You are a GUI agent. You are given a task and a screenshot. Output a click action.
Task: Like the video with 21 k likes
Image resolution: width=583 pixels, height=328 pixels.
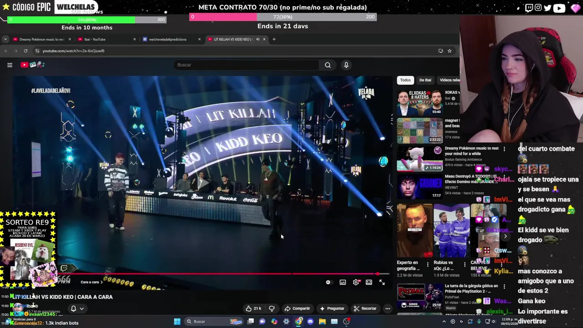click(253, 308)
